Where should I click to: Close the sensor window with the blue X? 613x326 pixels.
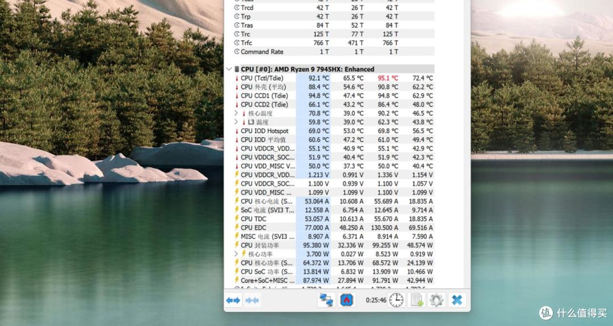pos(456,300)
